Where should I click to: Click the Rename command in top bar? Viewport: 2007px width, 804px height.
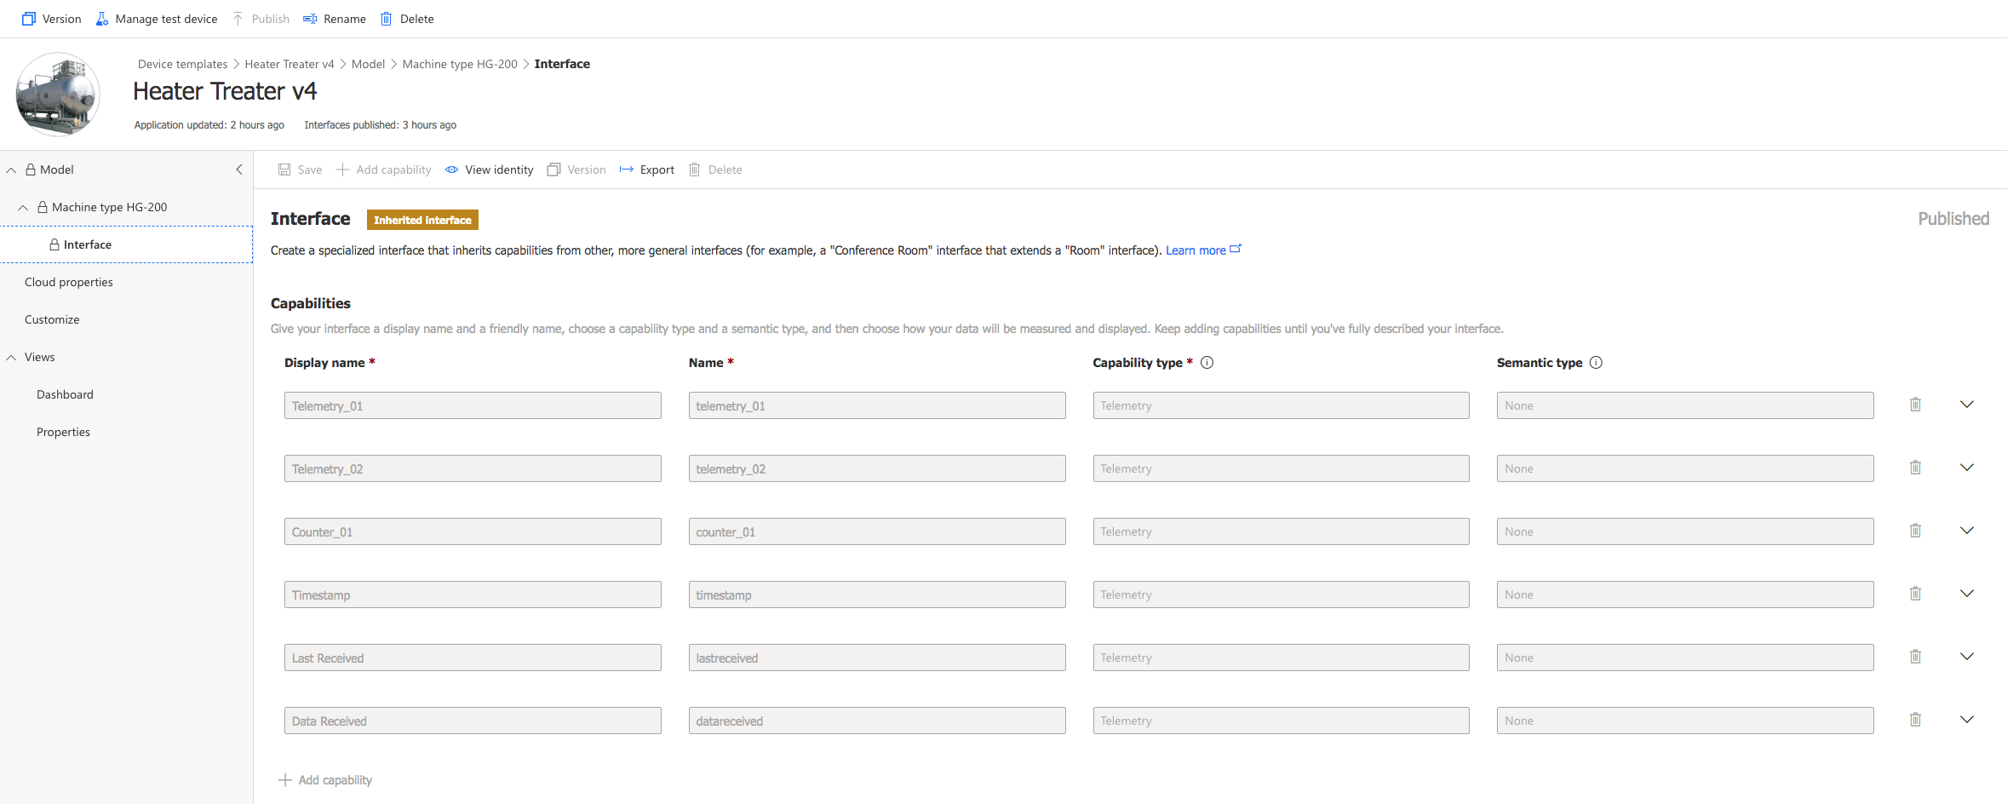click(x=335, y=19)
